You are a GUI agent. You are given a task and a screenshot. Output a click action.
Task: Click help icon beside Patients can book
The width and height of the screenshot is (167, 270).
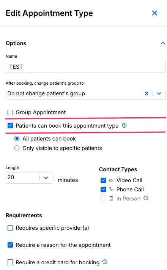pyautogui.click(x=124, y=126)
